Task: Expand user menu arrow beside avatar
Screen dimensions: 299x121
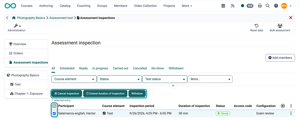Action: click(291, 6)
